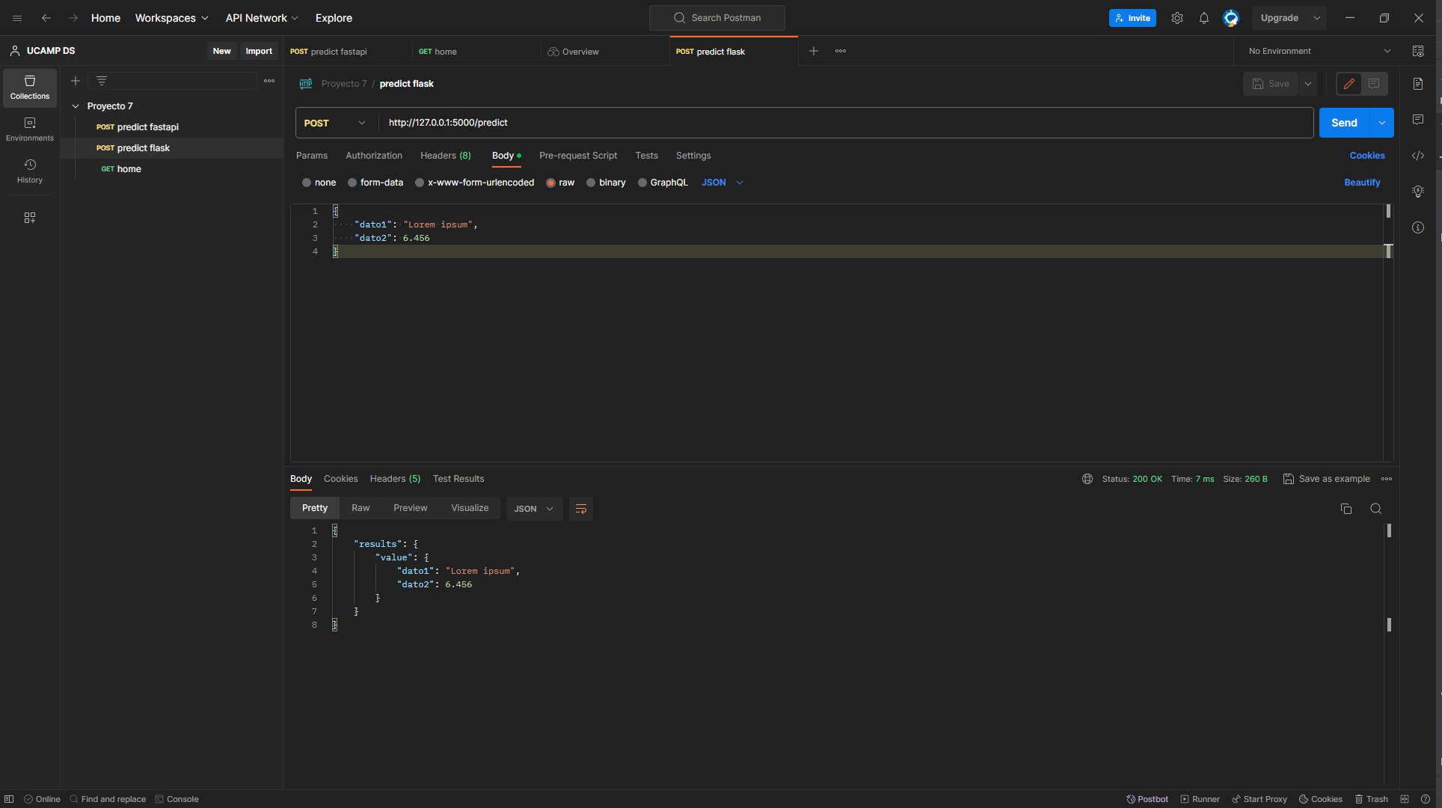Open the History sidebar panel
The height and width of the screenshot is (808, 1442).
click(x=30, y=171)
